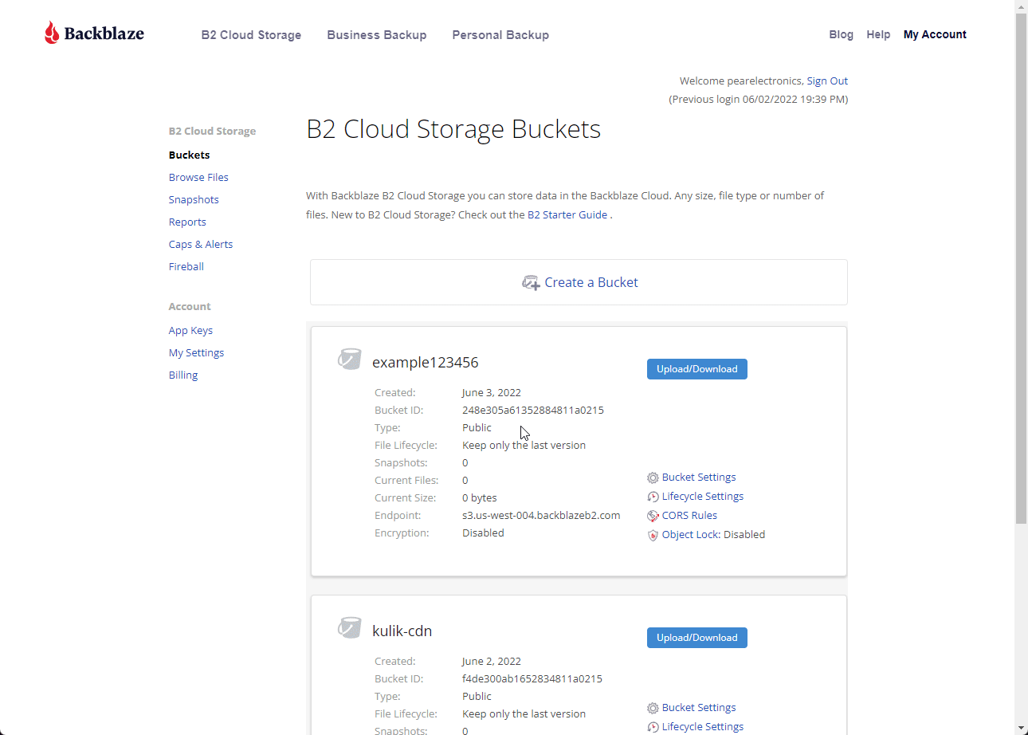1028x735 pixels.
Task: Open B2 Cloud Storage top menu
Action: tap(251, 35)
